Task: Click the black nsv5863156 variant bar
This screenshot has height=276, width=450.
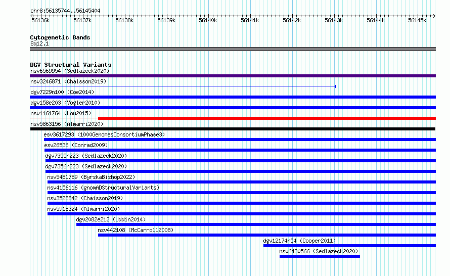Action: click(x=233, y=129)
